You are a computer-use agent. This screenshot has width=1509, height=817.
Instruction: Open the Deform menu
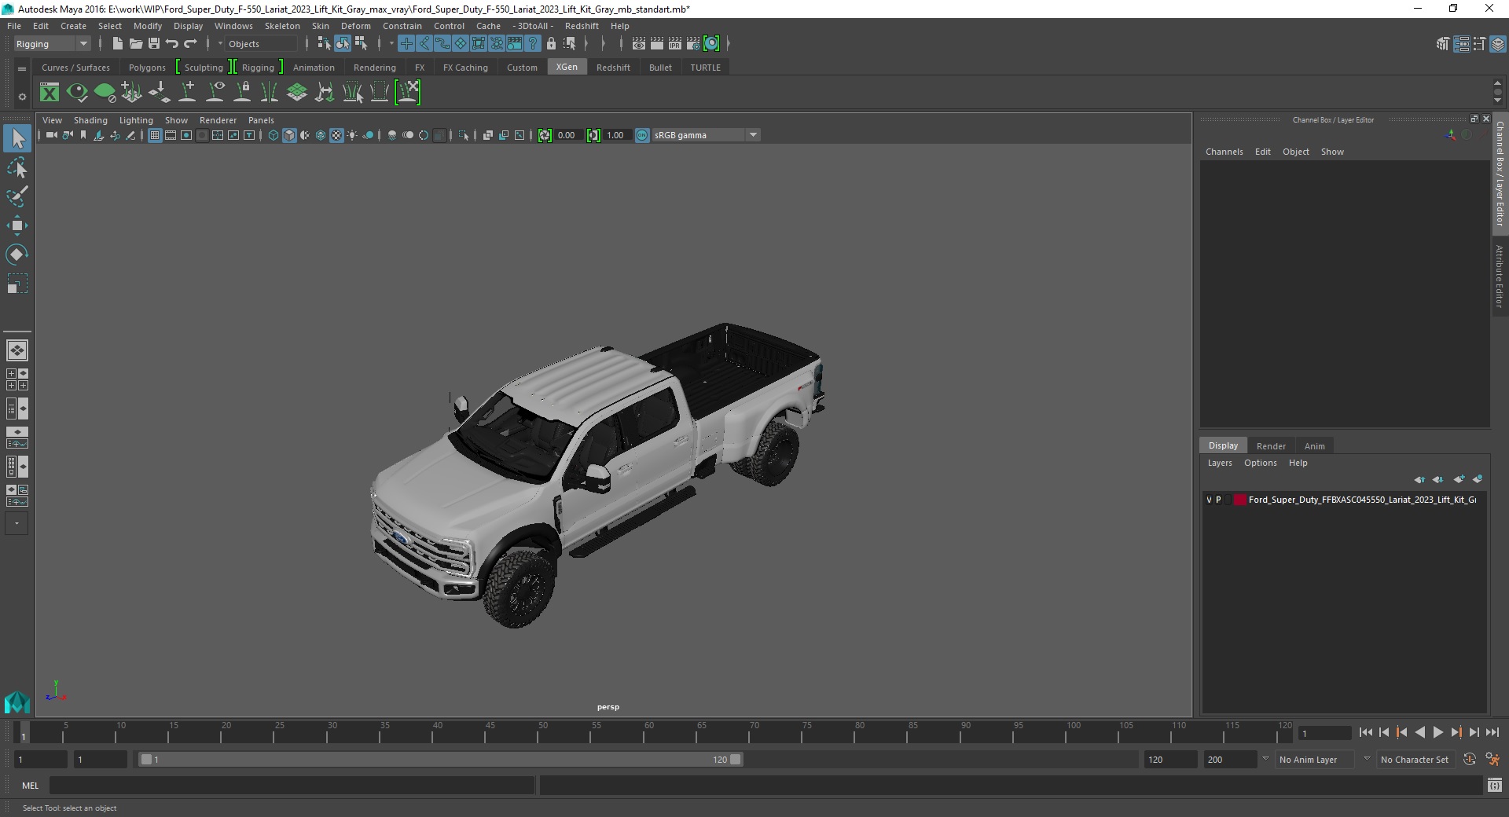pos(355,26)
